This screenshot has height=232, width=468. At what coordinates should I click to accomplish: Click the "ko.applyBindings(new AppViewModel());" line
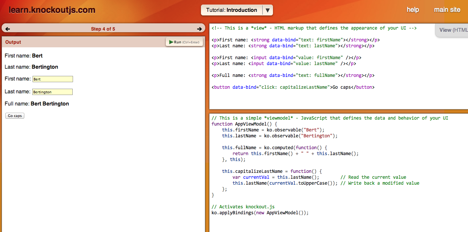point(260,213)
